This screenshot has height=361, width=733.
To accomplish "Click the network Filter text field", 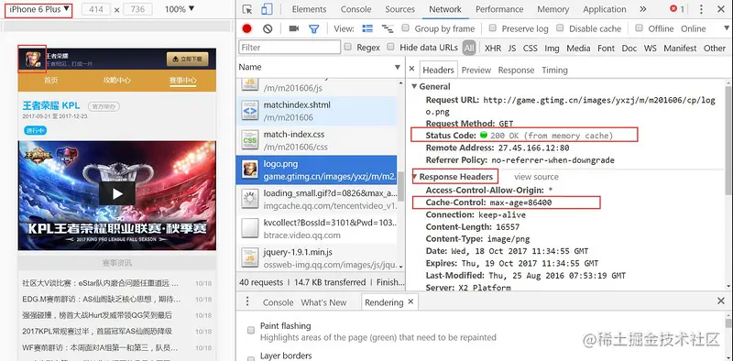I will [290, 48].
